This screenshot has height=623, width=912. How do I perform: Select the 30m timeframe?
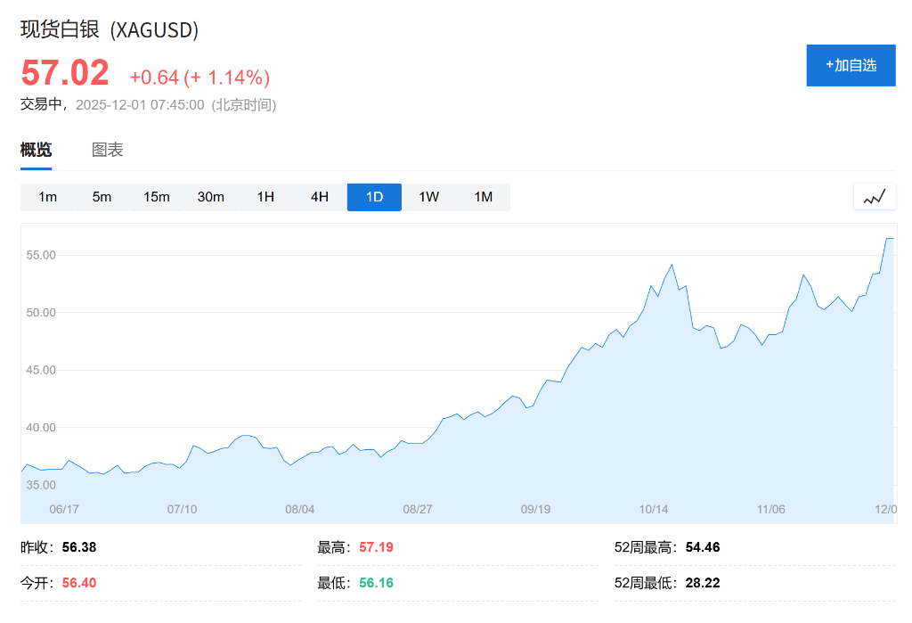(211, 197)
